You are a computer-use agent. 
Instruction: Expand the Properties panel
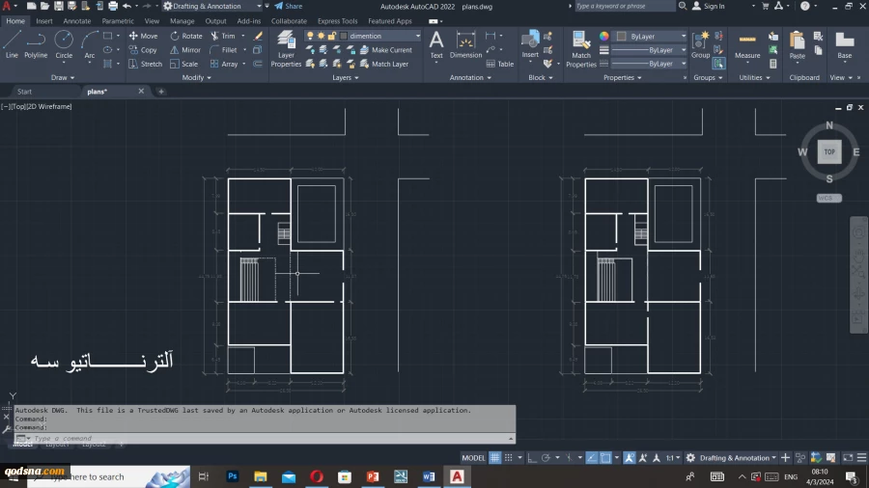click(x=622, y=77)
